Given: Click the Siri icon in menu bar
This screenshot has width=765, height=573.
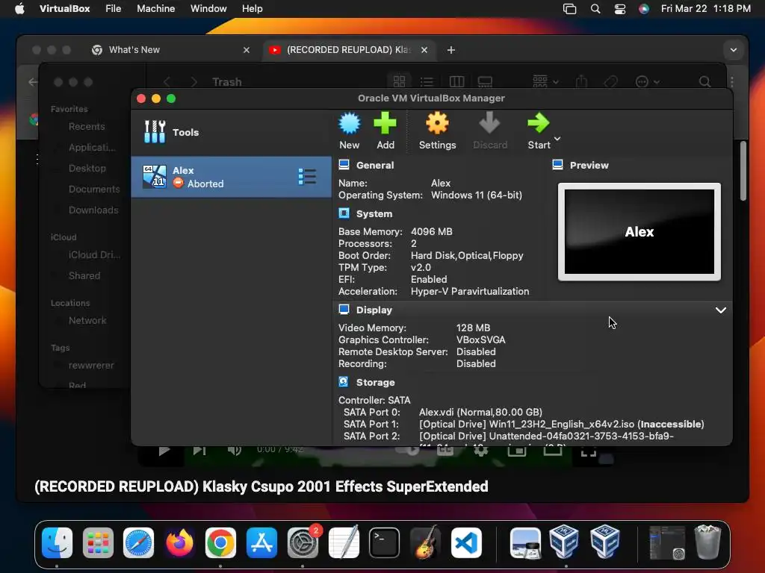Looking at the screenshot, I should pos(644,9).
